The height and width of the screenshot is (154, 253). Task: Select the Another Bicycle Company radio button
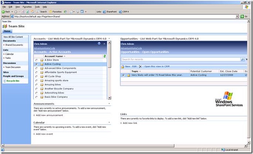[37, 89]
